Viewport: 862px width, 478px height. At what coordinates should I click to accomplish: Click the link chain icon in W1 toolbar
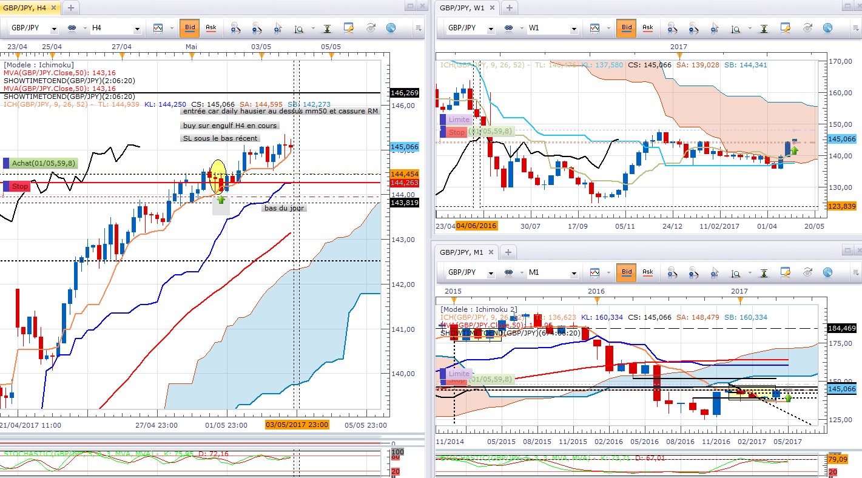click(x=508, y=29)
